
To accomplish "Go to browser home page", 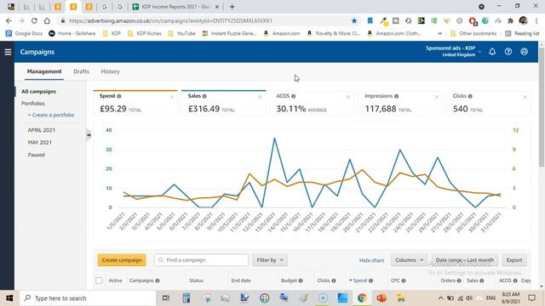I will (x=47, y=20).
